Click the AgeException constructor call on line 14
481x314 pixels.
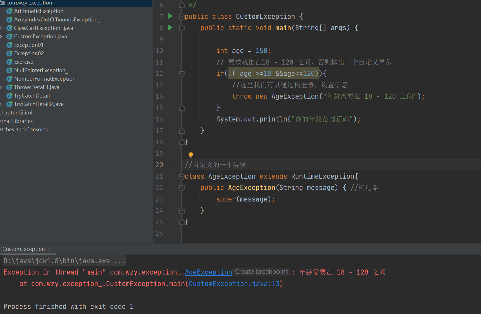(x=295, y=96)
